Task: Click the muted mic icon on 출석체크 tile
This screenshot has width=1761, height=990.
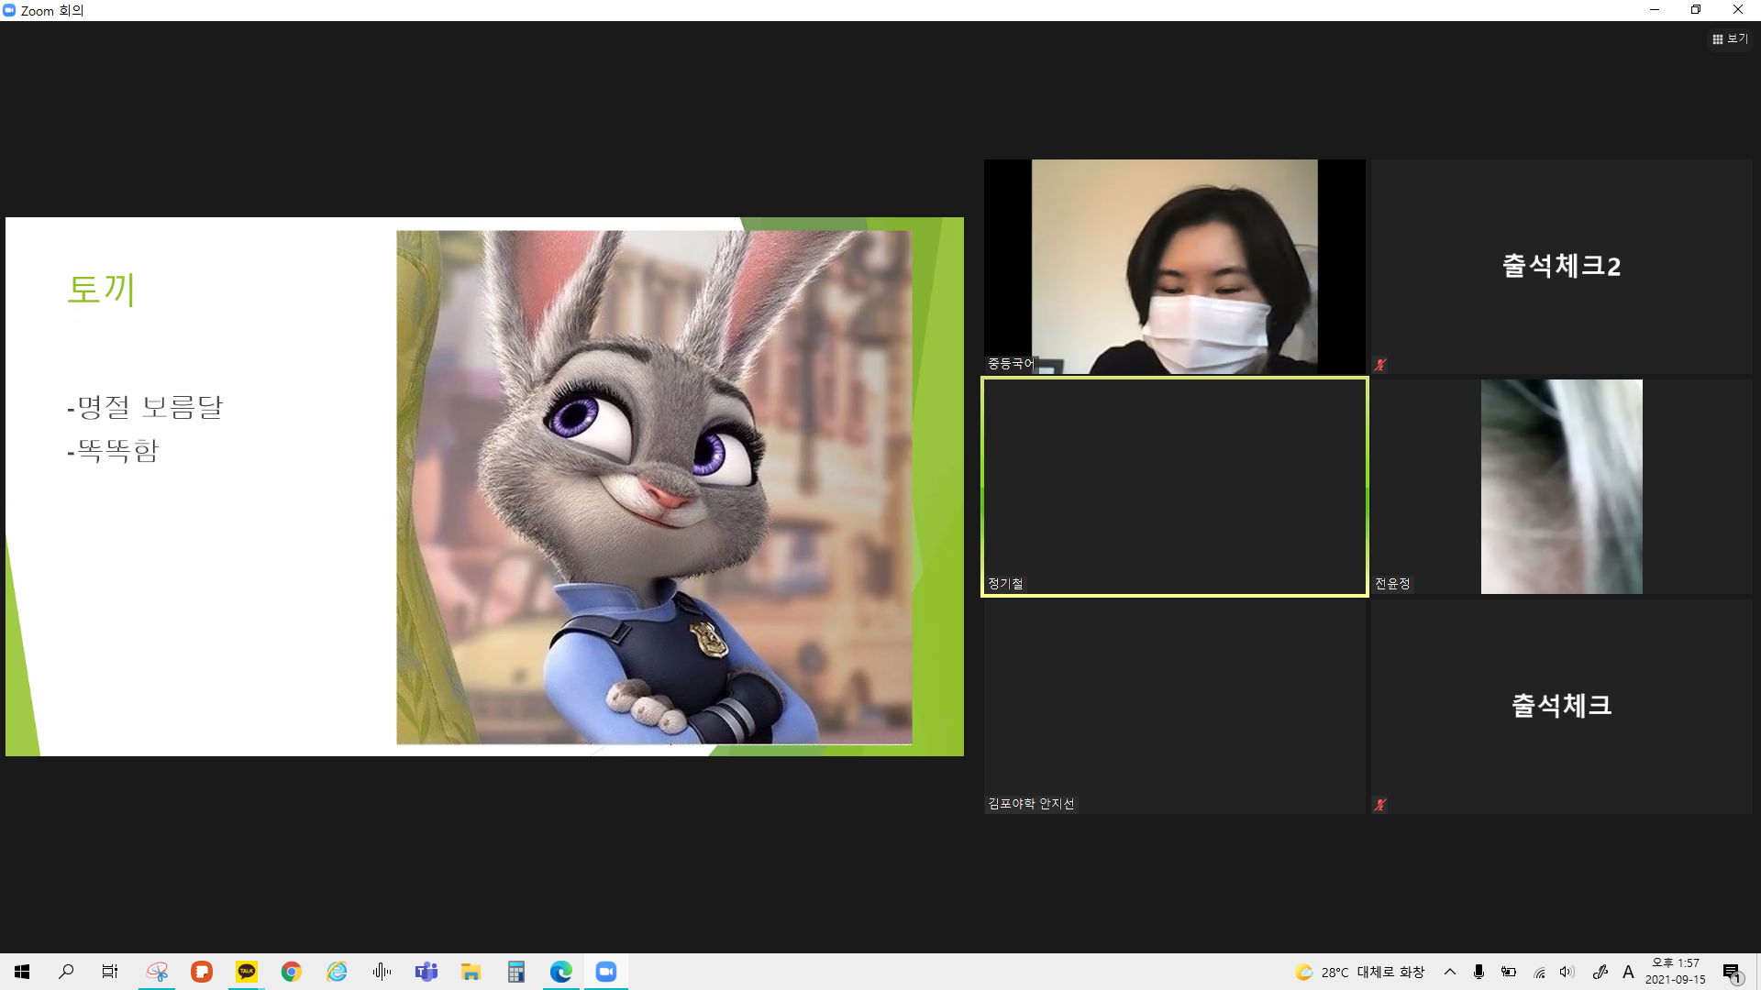Action: coord(1380,804)
